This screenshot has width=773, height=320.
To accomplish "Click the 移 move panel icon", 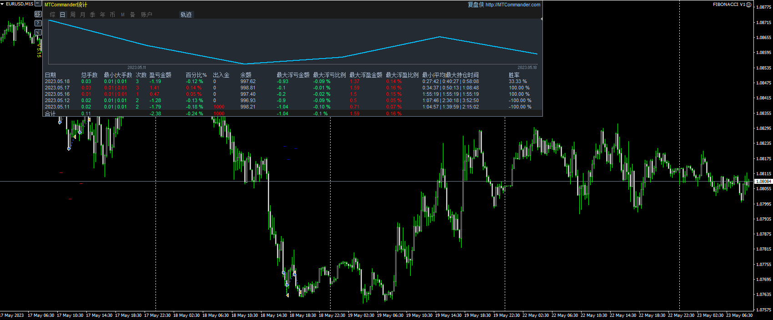I will pyautogui.click(x=38, y=14).
